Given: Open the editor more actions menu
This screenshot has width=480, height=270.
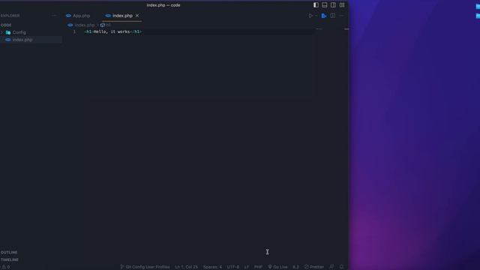Looking at the screenshot, I should coord(342,16).
